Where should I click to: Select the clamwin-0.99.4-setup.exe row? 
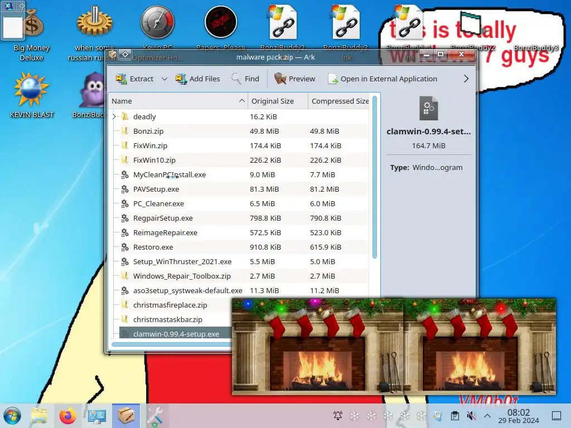pyautogui.click(x=176, y=334)
